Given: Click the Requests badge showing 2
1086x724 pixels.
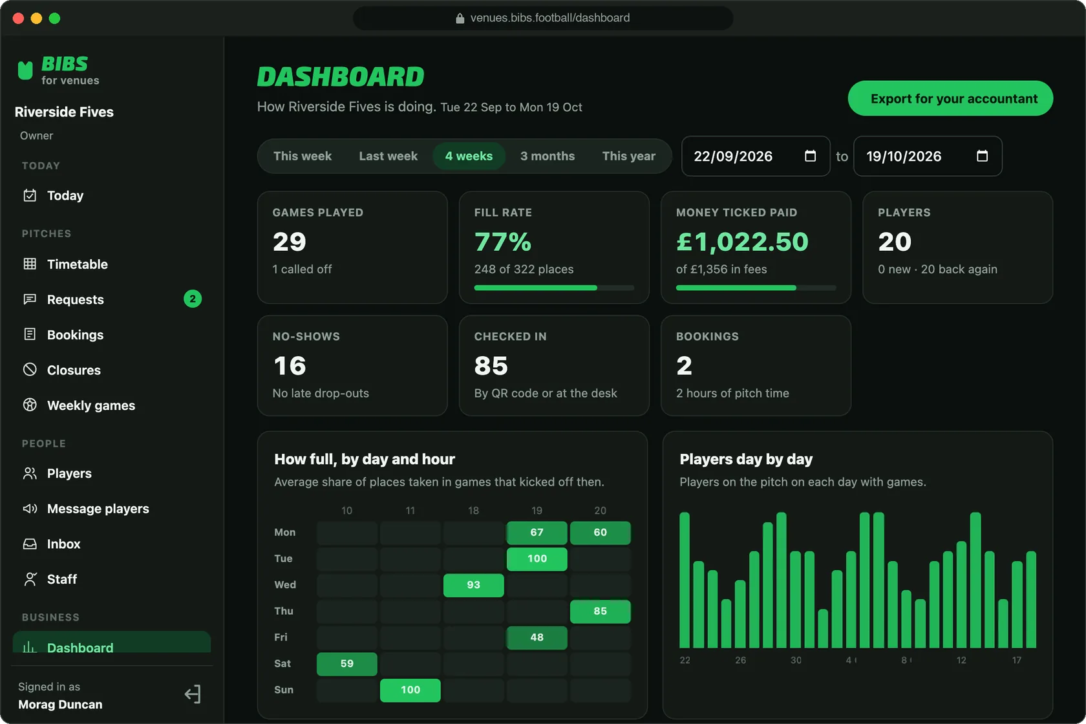Looking at the screenshot, I should [x=193, y=299].
